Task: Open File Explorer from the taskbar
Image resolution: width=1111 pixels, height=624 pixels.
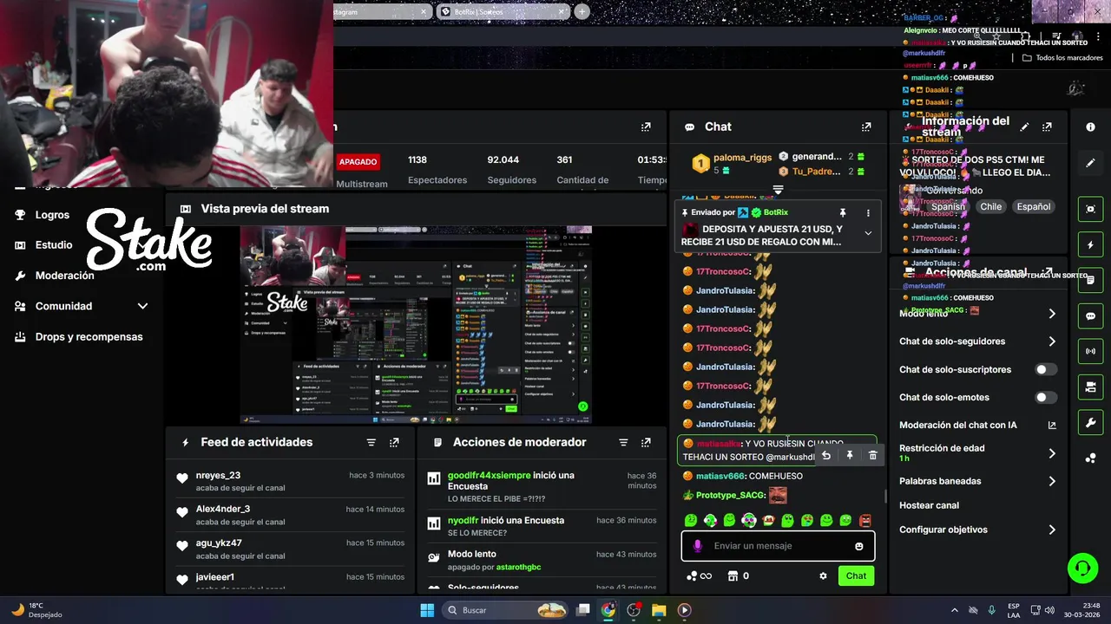Action: pyautogui.click(x=659, y=610)
